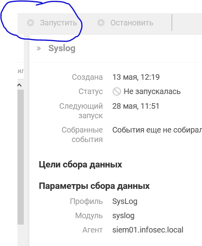
Task: Click profile value SysLog
Action: coord(125,202)
